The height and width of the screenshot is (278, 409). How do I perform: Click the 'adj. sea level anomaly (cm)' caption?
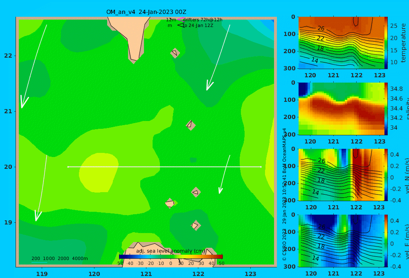point(171,251)
